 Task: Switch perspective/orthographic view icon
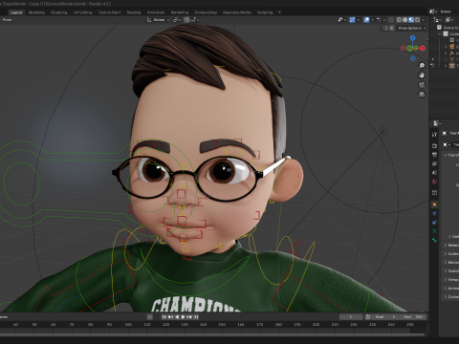pyautogui.click(x=422, y=95)
